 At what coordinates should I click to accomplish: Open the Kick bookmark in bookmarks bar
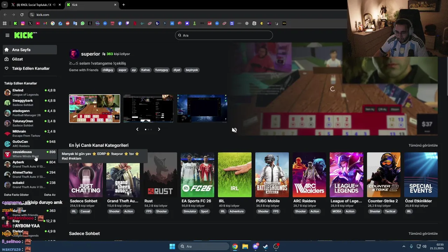pyautogui.click(x=15, y=23)
